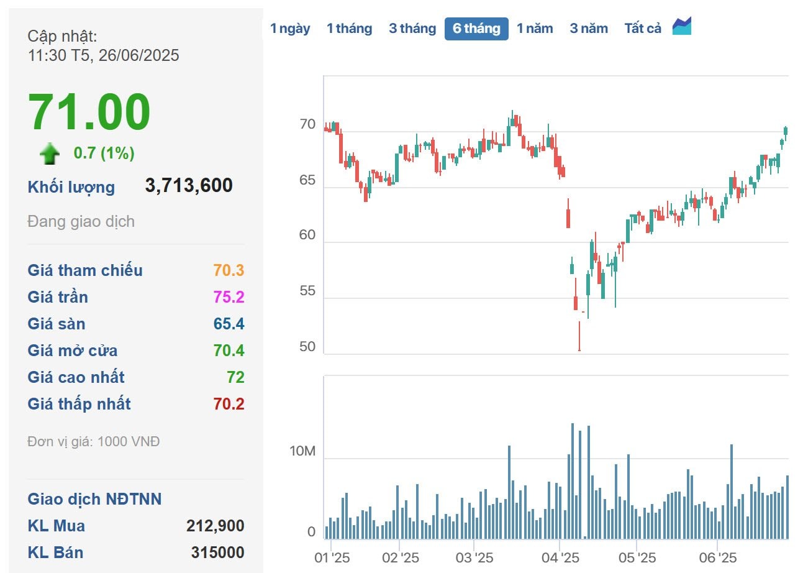This screenshot has height=573, width=803.
Task: Click the green up arrow price indicator
Action: pyautogui.click(x=50, y=154)
